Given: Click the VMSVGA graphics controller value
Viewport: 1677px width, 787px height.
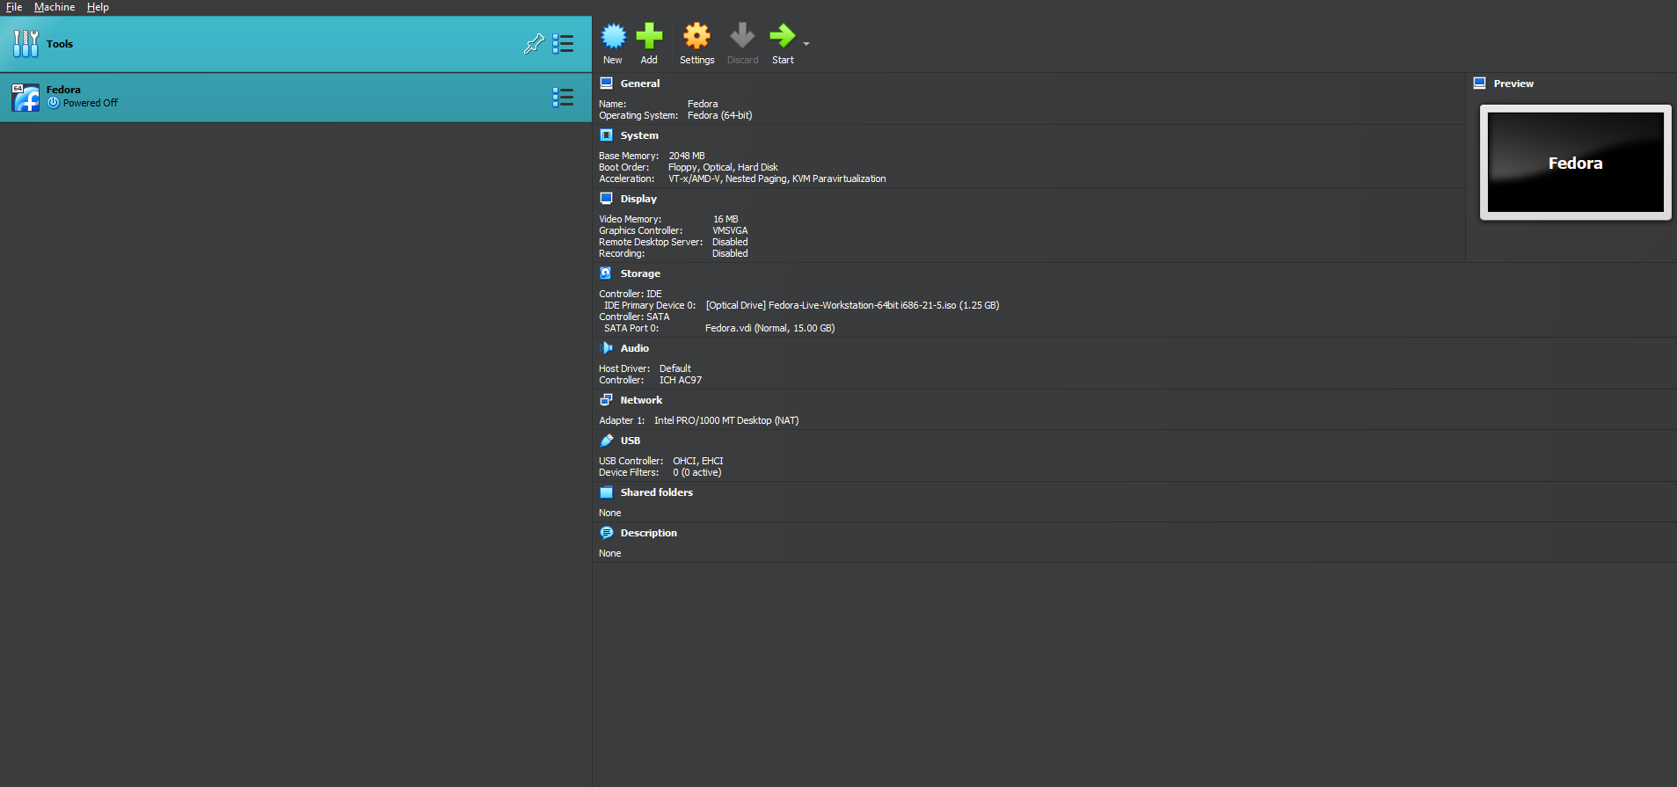Looking at the screenshot, I should point(730,230).
